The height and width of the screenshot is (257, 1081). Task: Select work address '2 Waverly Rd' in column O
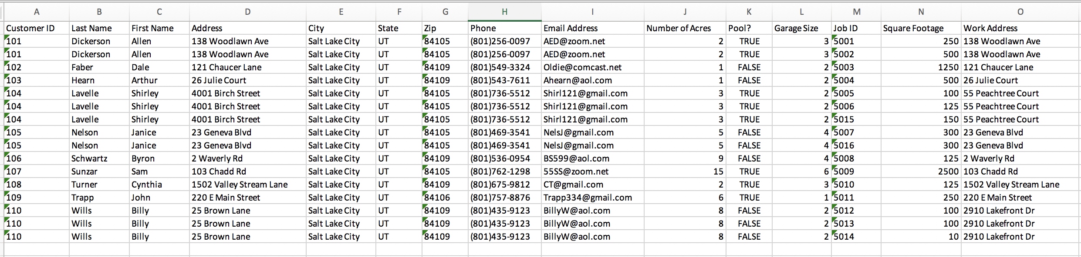coord(1020,158)
